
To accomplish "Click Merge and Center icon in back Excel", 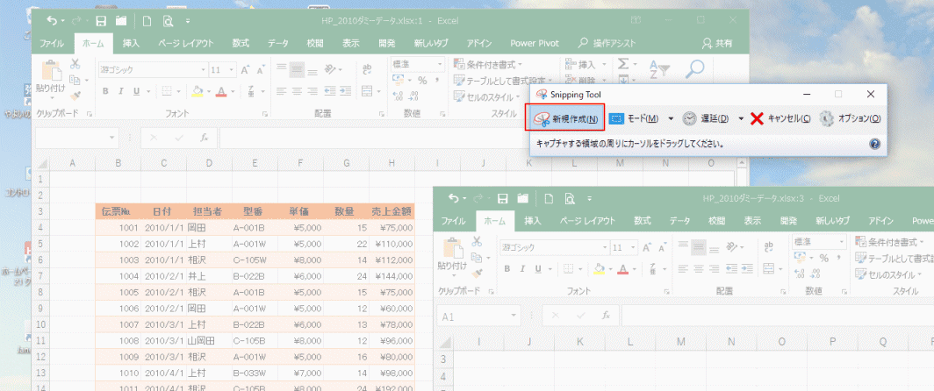I will click(368, 91).
